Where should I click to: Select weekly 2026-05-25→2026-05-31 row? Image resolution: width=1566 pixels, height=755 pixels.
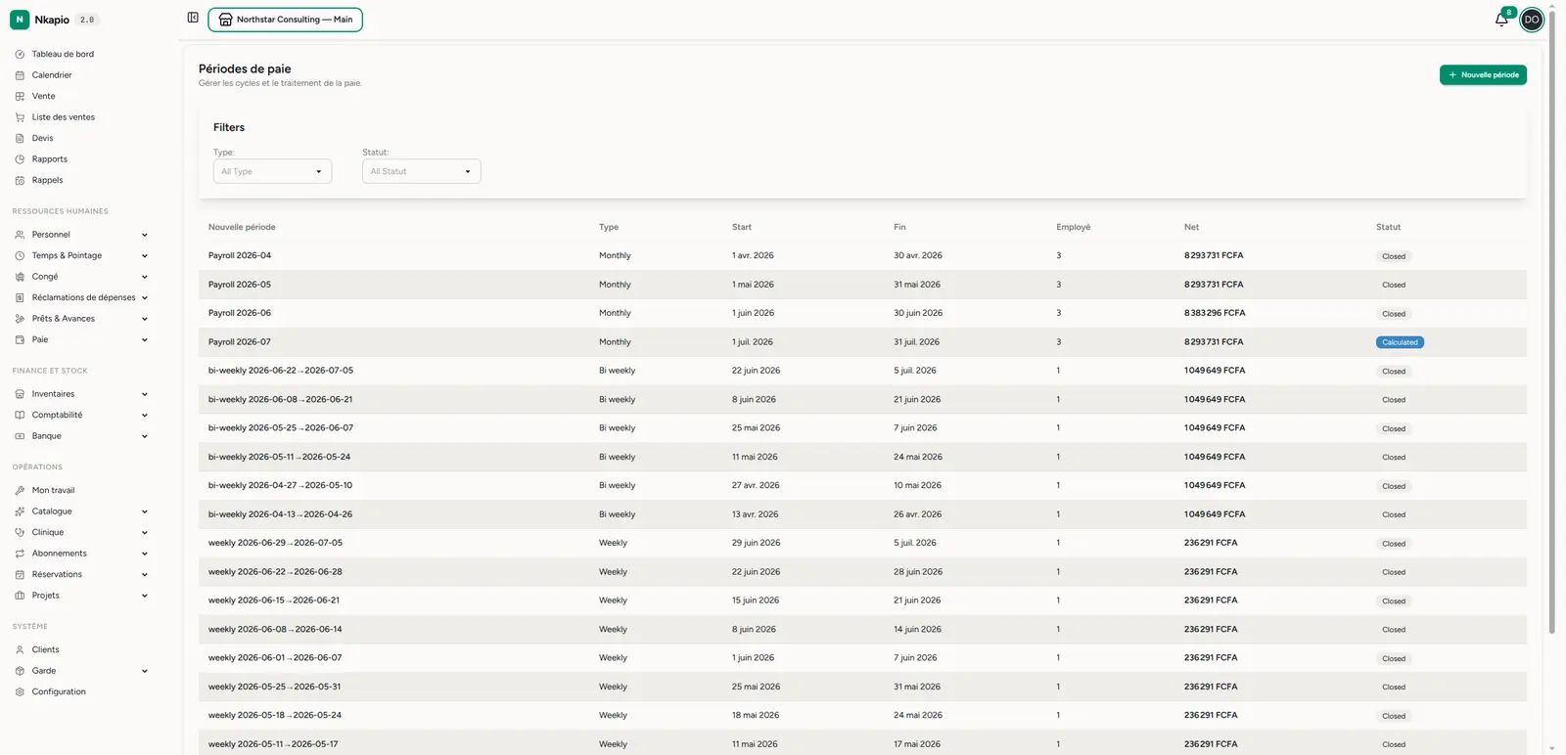(862, 687)
